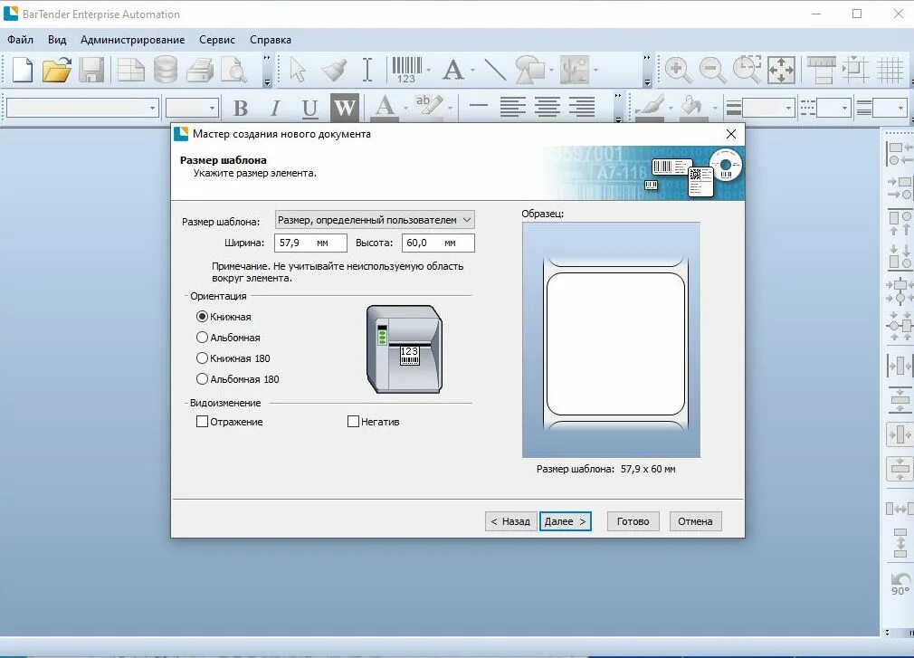This screenshot has width=914, height=658.
Task: Center align text
Action: coord(547,107)
